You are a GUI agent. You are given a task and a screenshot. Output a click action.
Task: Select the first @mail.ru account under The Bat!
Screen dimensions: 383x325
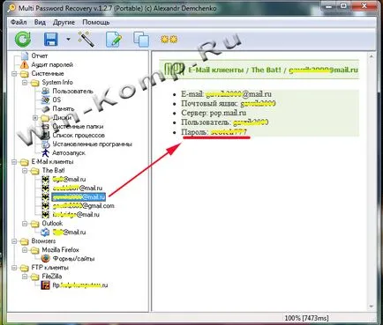69,180
